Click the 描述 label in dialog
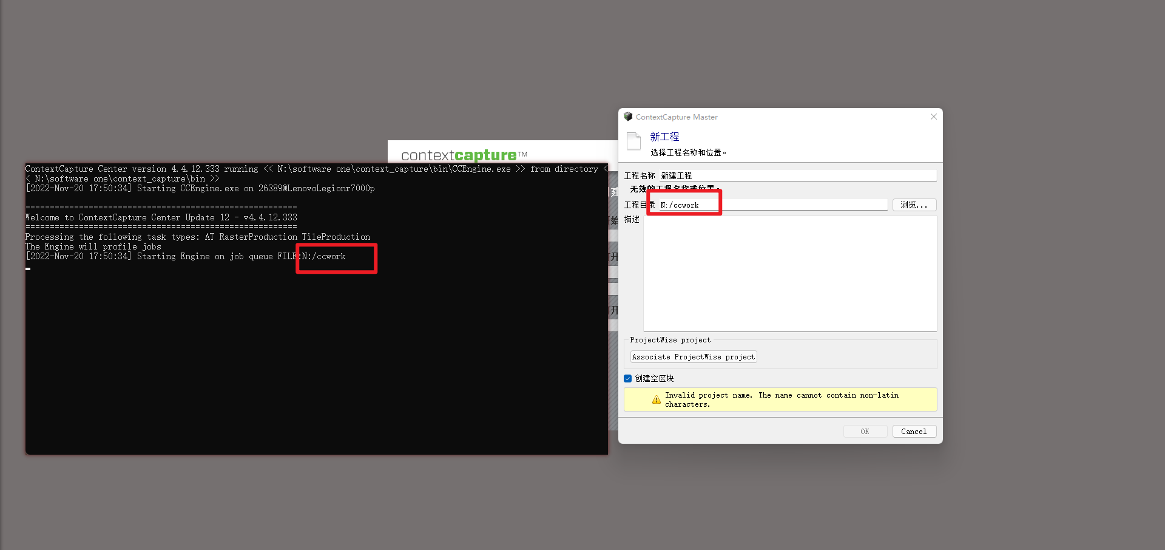The height and width of the screenshot is (550, 1165). 632,219
